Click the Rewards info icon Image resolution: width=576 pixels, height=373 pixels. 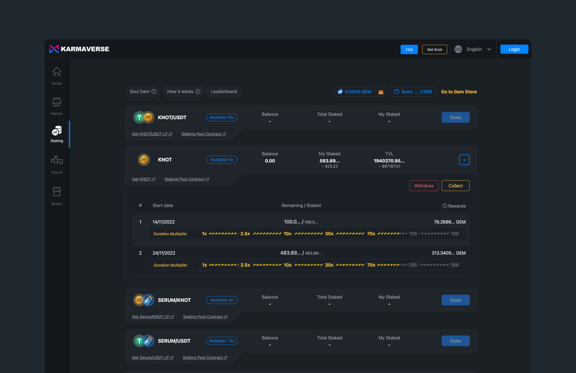tap(444, 206)
